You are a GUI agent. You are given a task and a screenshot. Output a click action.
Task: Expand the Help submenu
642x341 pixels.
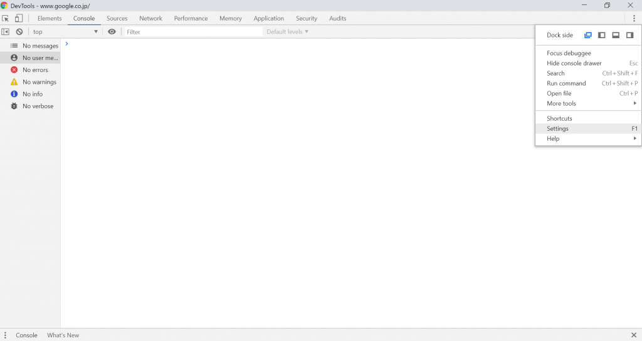(588, 138)
